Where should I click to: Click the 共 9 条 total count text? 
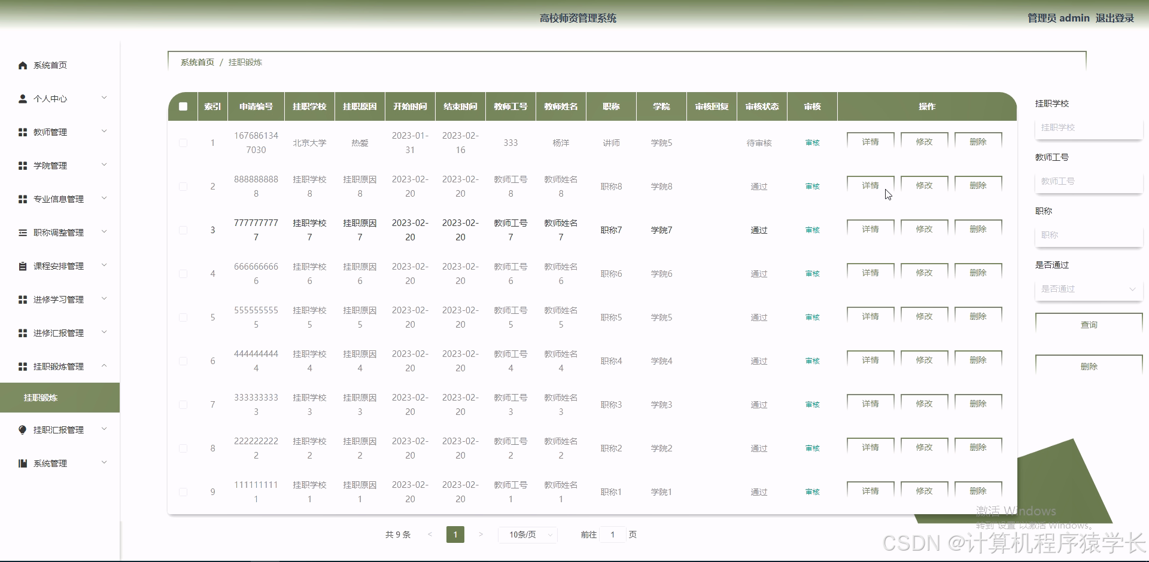(398, 534)
